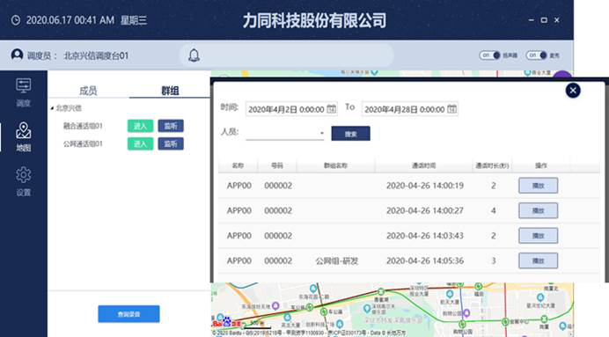Click the dispatcher avatar icon
This screenshot has width=609, height=337.
tap(17, 55)
